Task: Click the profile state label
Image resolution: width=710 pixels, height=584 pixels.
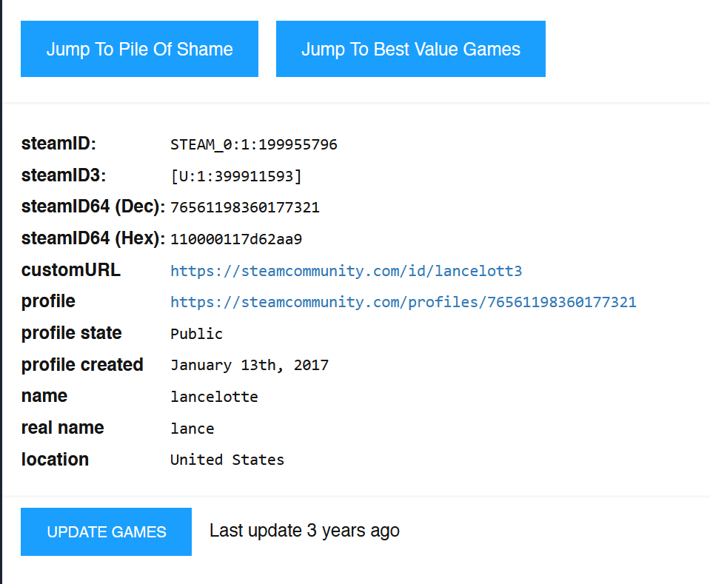Action: pos(72,333)
